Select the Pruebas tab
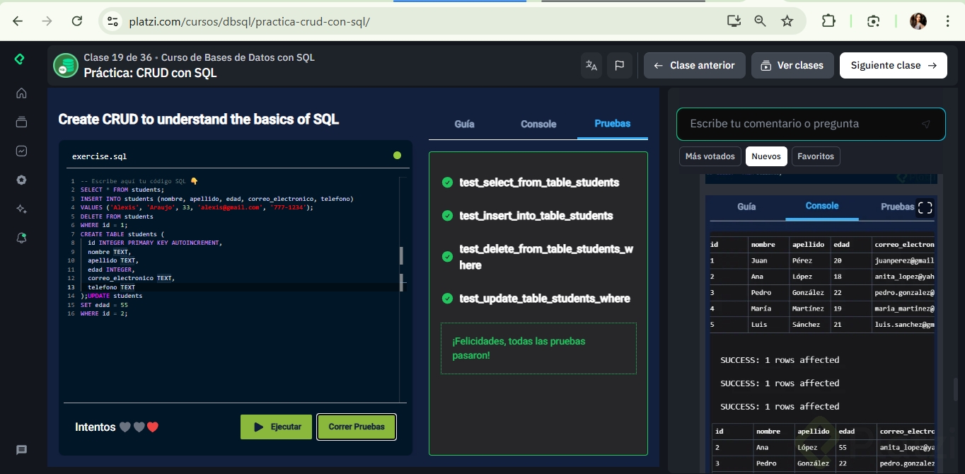This screenshot has width=965, height=474. tap(612, 123)
